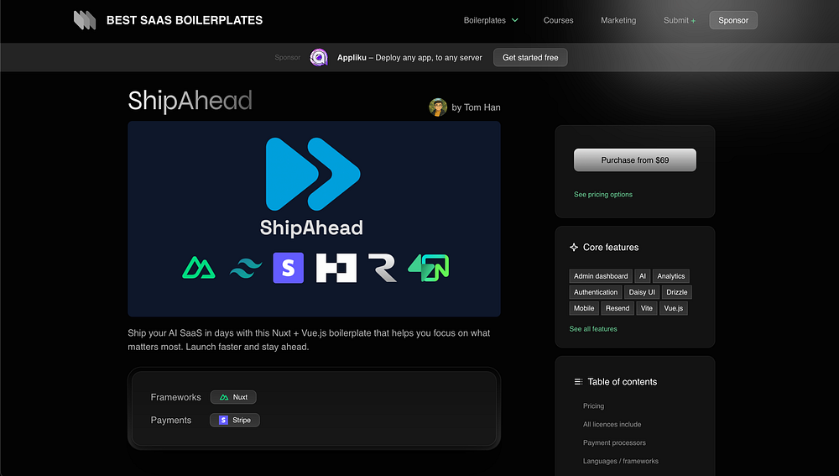Click the Table of contents heading

[622, 382]
